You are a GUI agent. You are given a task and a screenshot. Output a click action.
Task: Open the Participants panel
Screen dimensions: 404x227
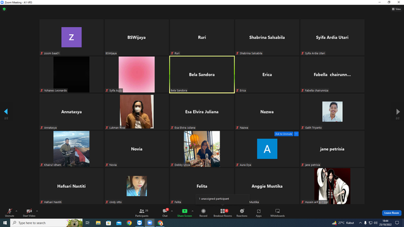141,212
